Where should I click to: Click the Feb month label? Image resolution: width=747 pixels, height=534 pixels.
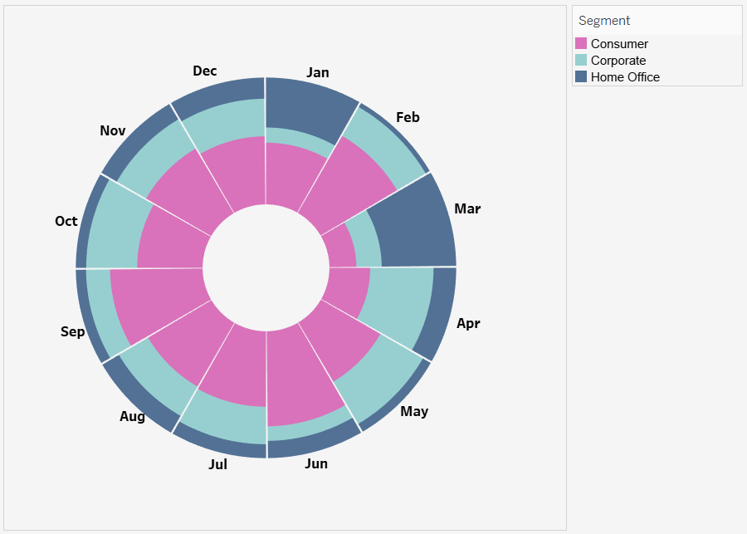(408, 117)
